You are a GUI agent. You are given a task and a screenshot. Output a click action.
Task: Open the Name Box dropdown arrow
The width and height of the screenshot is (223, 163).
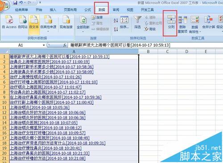click(44, 45)
